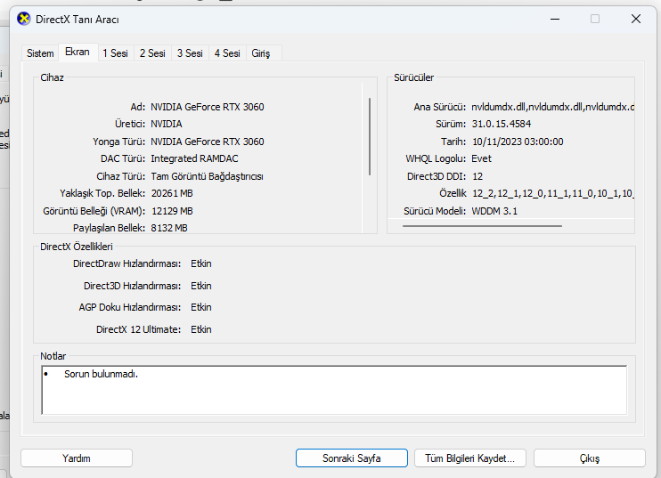This screenshot has width=661, height=478.
Task: Click Integrated RAMDAC value
Action: click(x=194, y=158)
